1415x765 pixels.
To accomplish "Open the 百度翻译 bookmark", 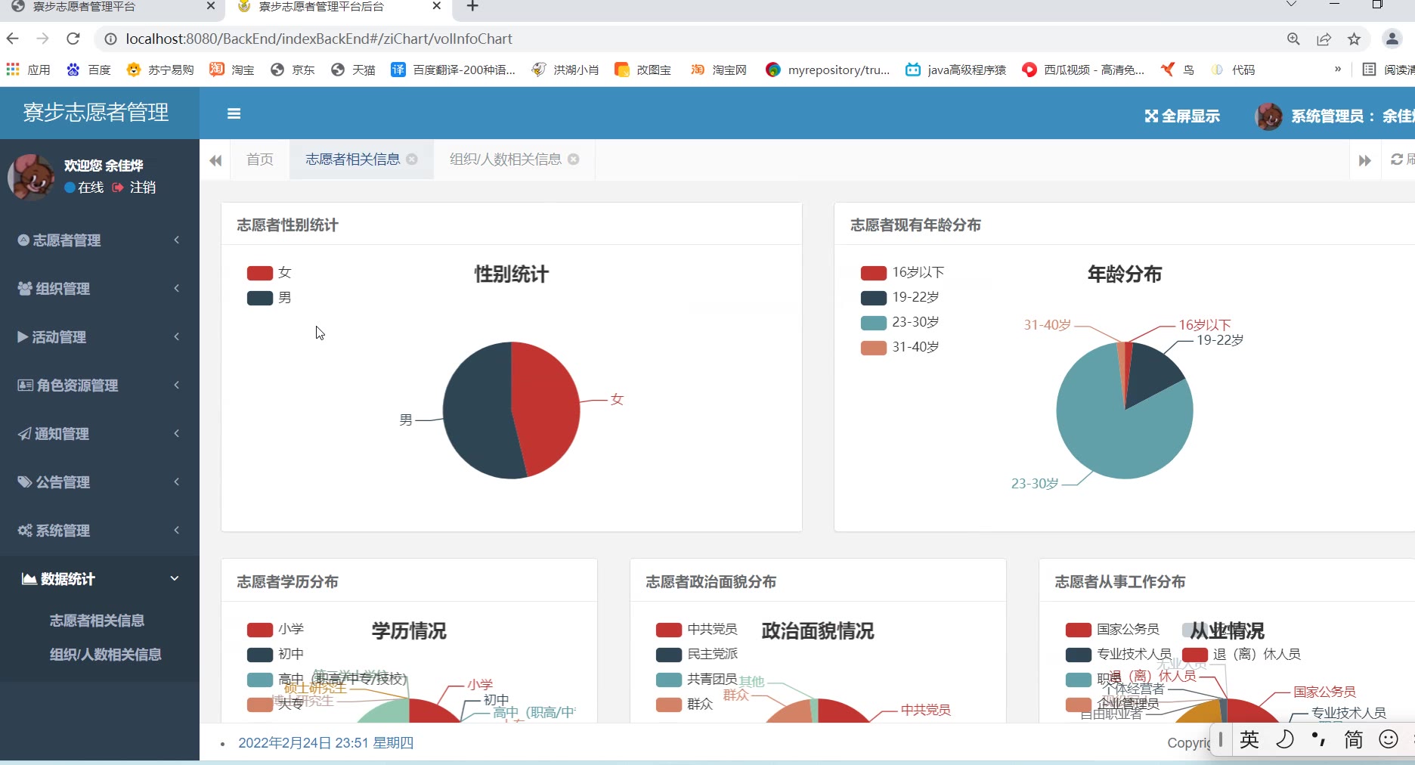I will (x=453, y=70).
